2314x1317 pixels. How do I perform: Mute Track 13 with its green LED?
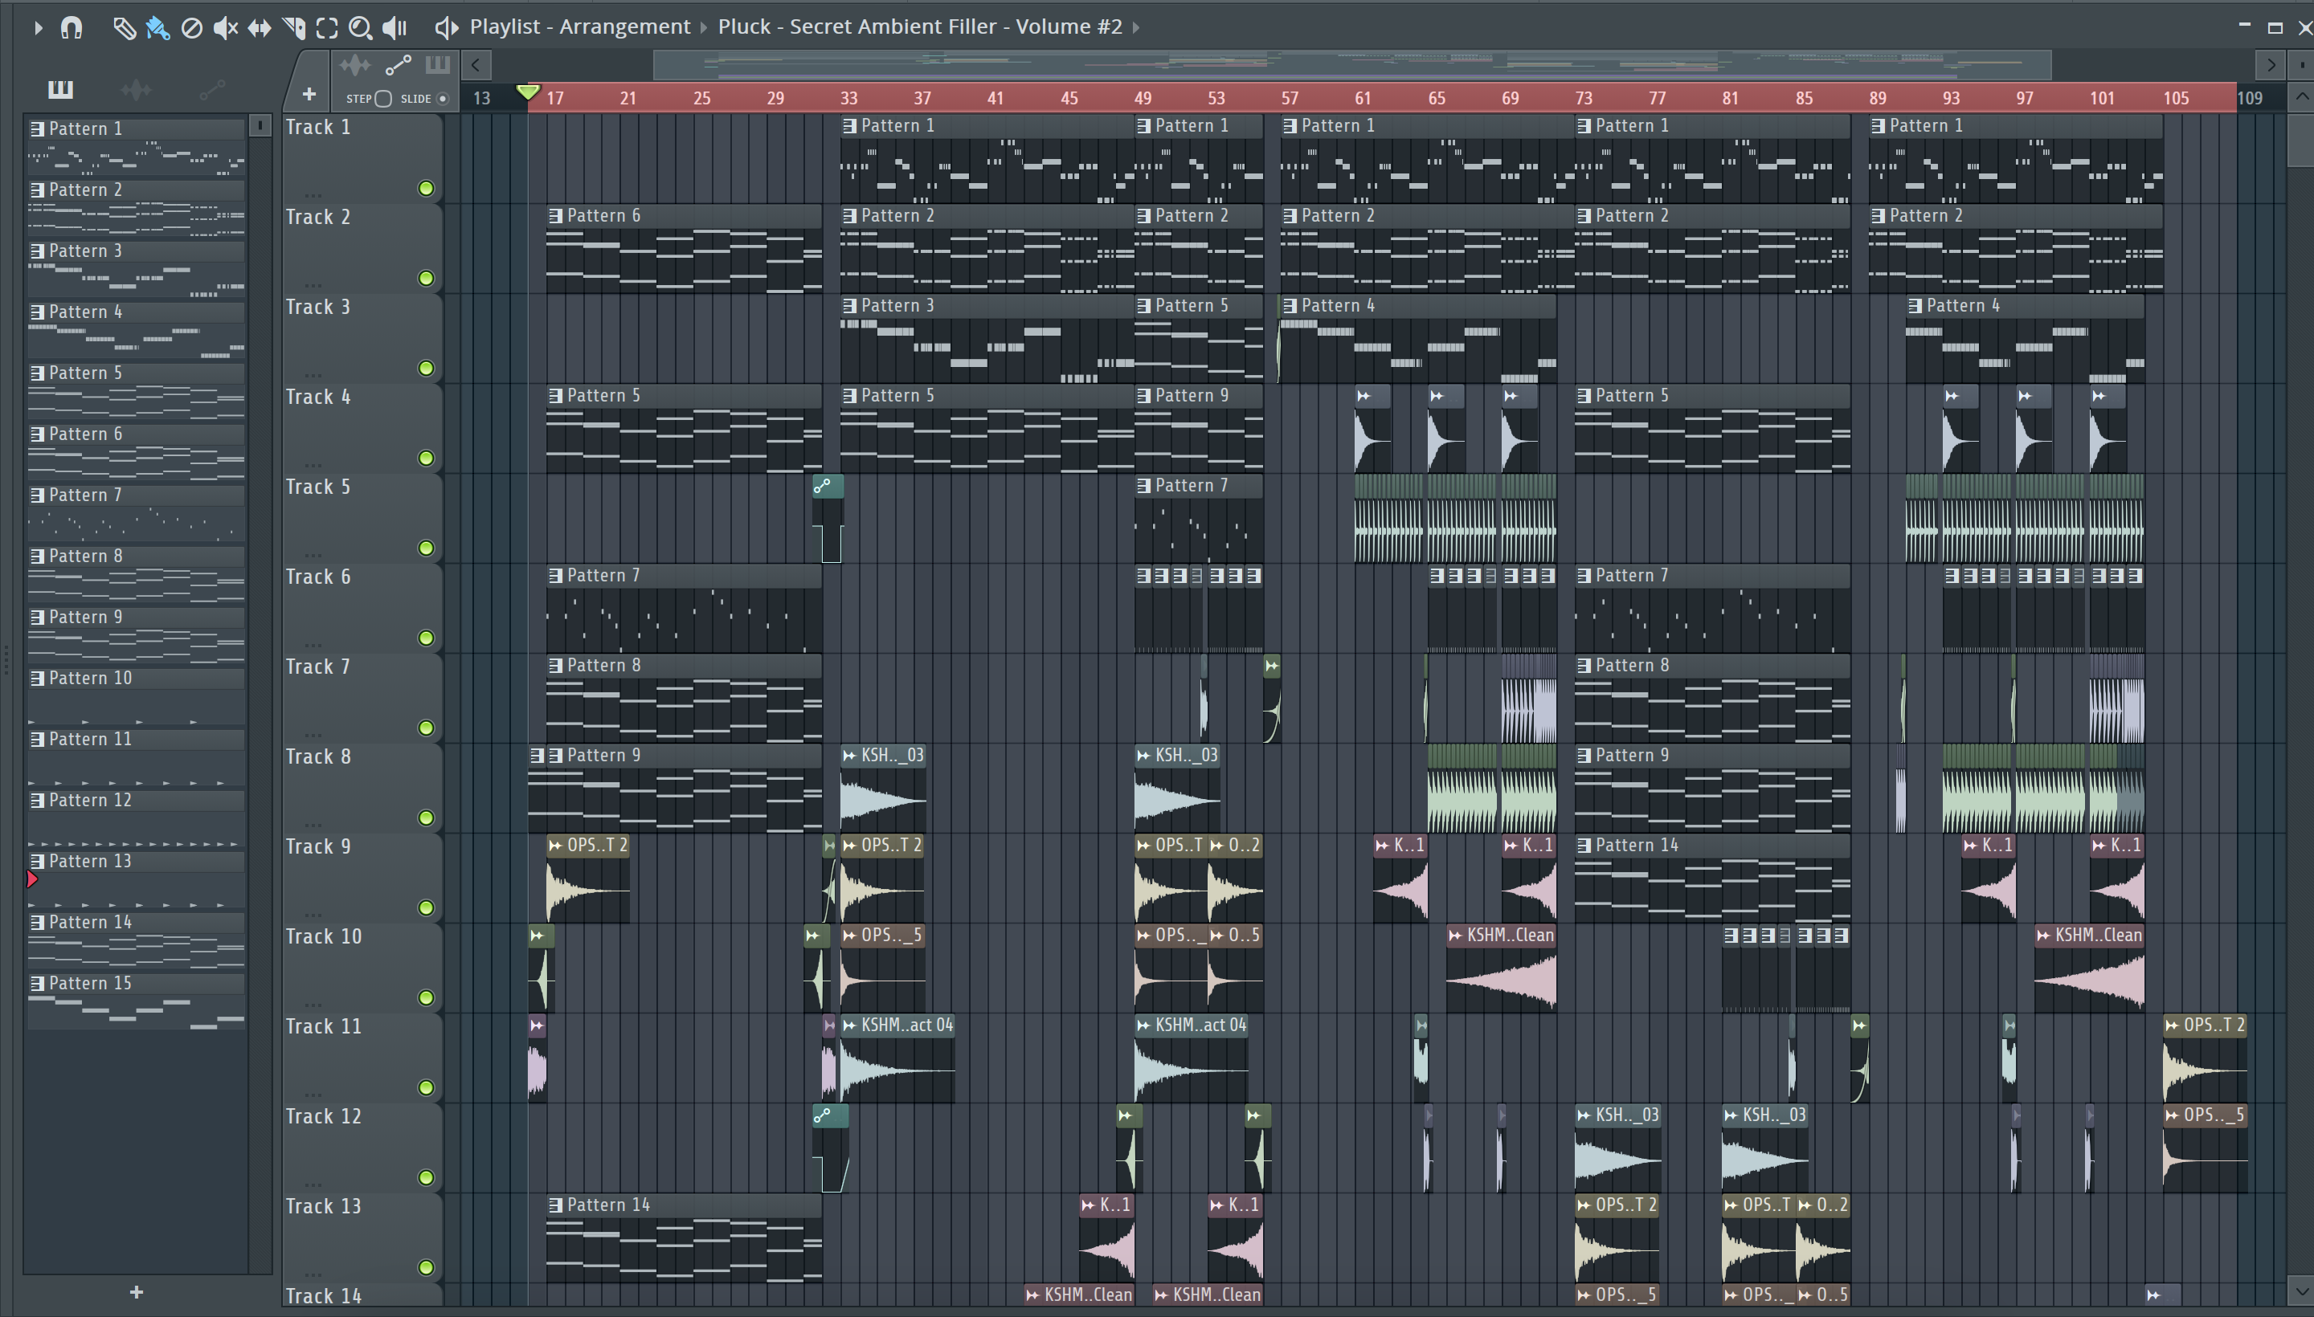[425, 1267]
